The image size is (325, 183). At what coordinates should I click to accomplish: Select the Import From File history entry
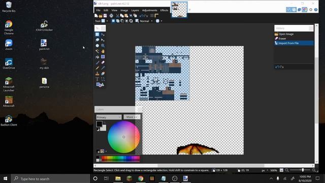[294, 43]
